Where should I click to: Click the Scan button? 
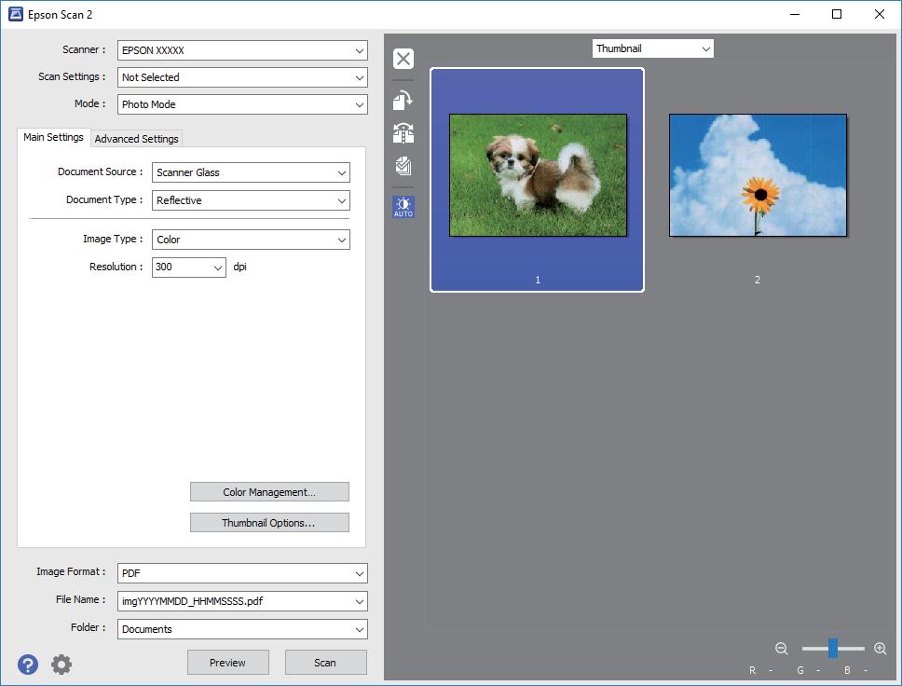325,663
